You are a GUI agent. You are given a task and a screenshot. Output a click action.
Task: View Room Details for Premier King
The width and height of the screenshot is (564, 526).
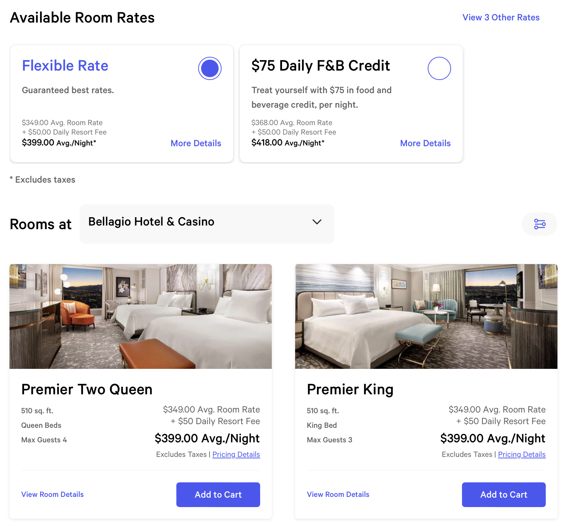338,494
